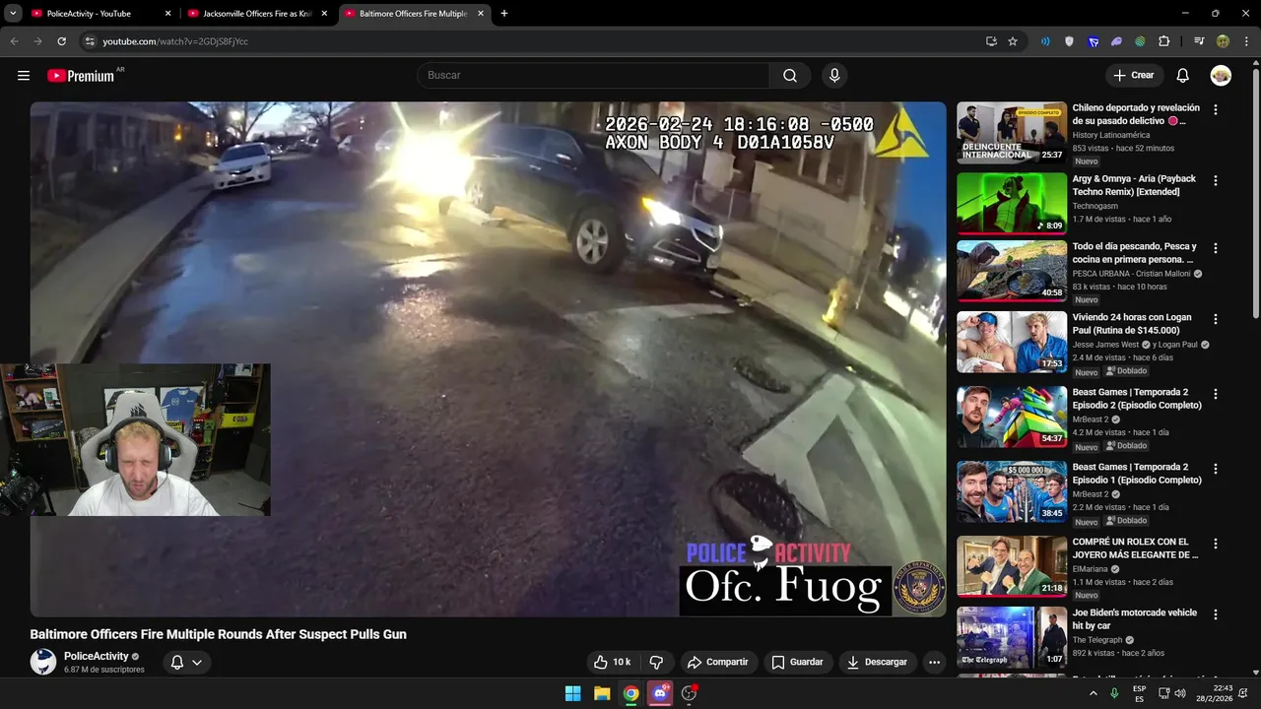1261x709 pixels.
Task: Like the video with 10 k button
Action: click(612, 662)
